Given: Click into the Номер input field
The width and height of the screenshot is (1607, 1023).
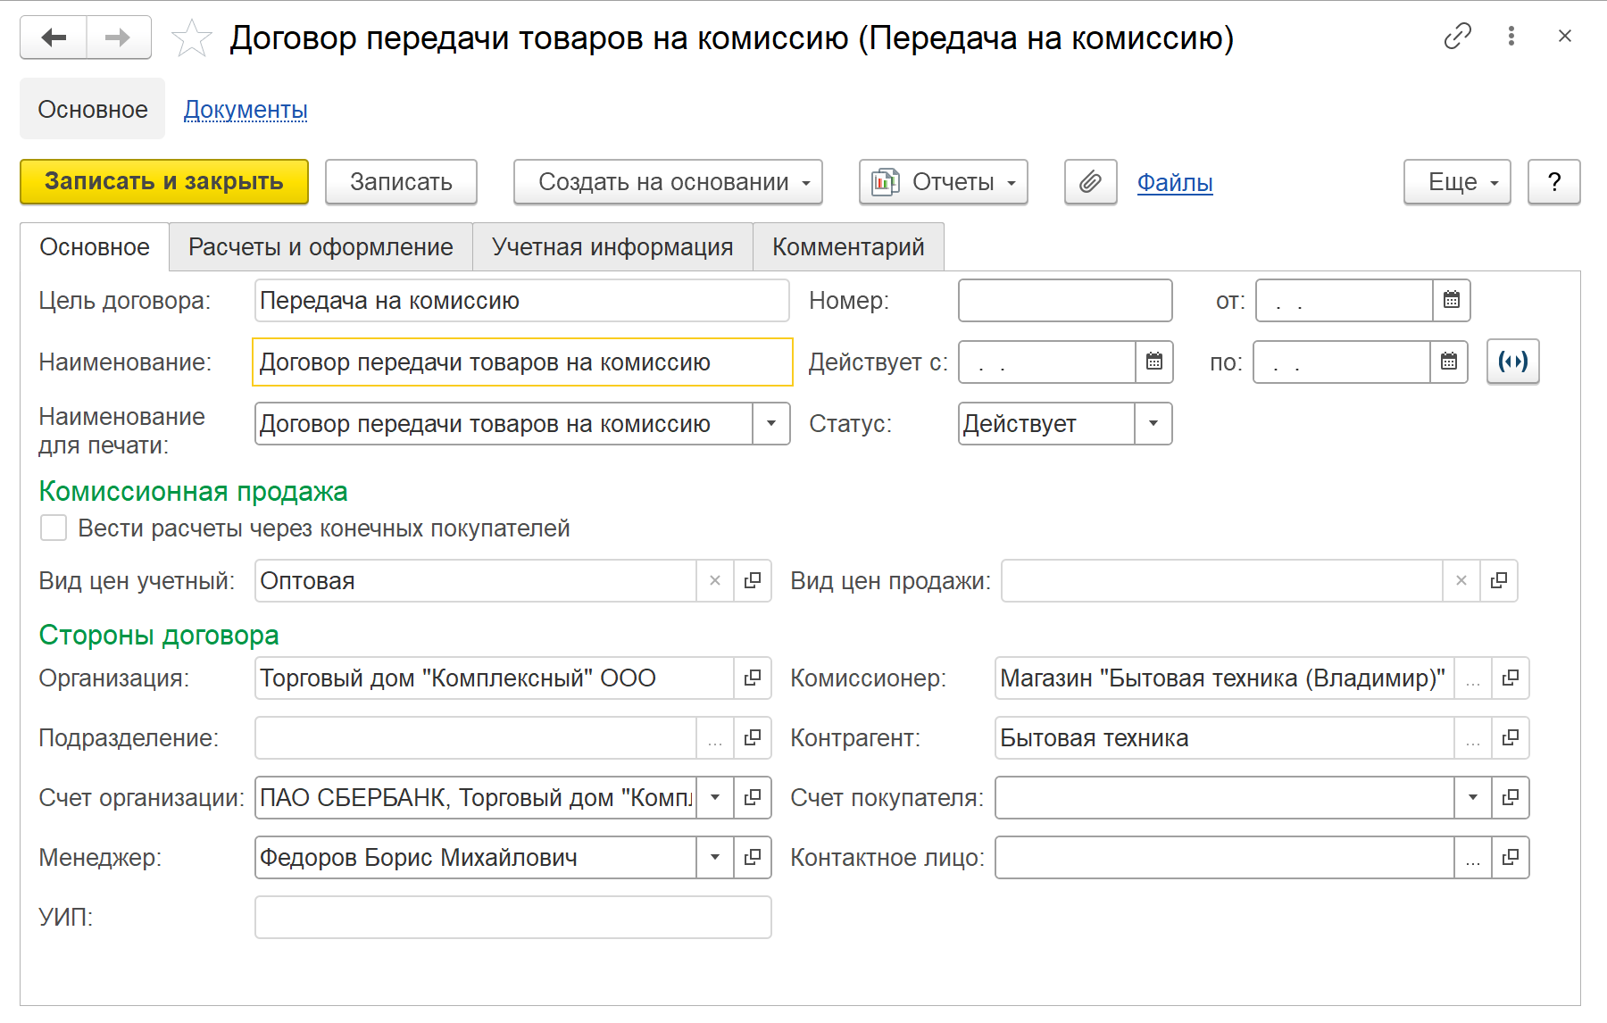Looking at the screenshot, I should pos(1064,301).
